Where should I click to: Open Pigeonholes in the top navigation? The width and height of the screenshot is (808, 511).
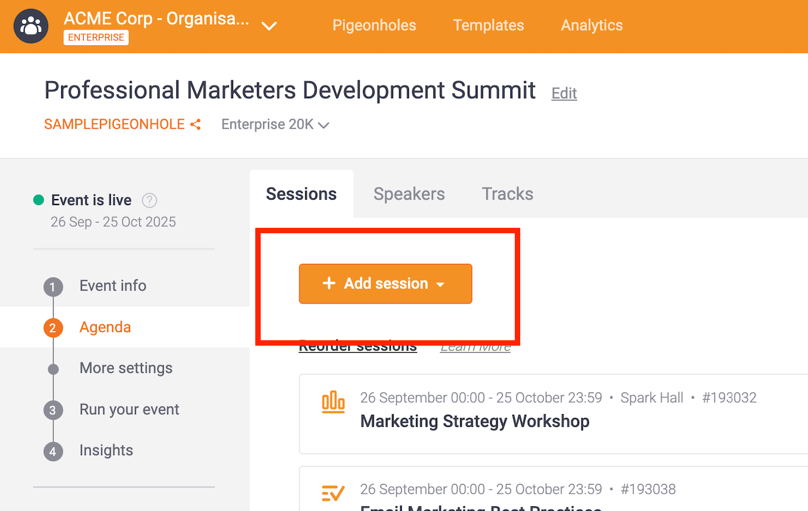[374, 25]
